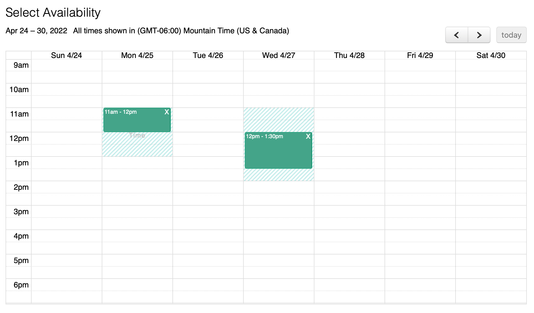Click the Sun 4/24 column header
The width and height of the screenshot is (534, 313).
[67, 55]
